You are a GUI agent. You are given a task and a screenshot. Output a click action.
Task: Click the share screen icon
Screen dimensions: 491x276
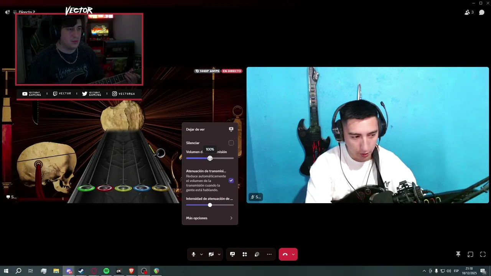pos(232,254)
